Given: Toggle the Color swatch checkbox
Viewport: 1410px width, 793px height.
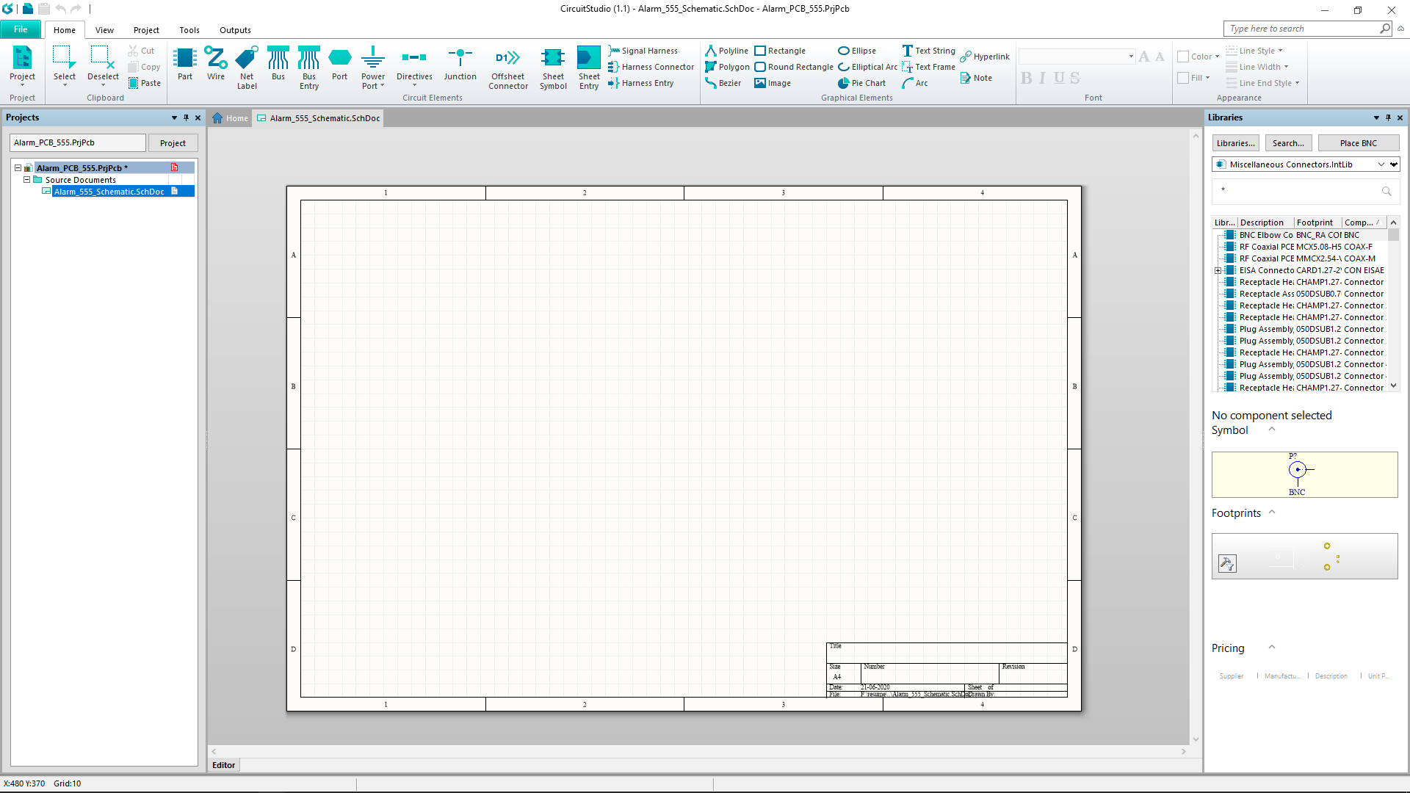Looking at the screenshot, I should pos(1183,57).
